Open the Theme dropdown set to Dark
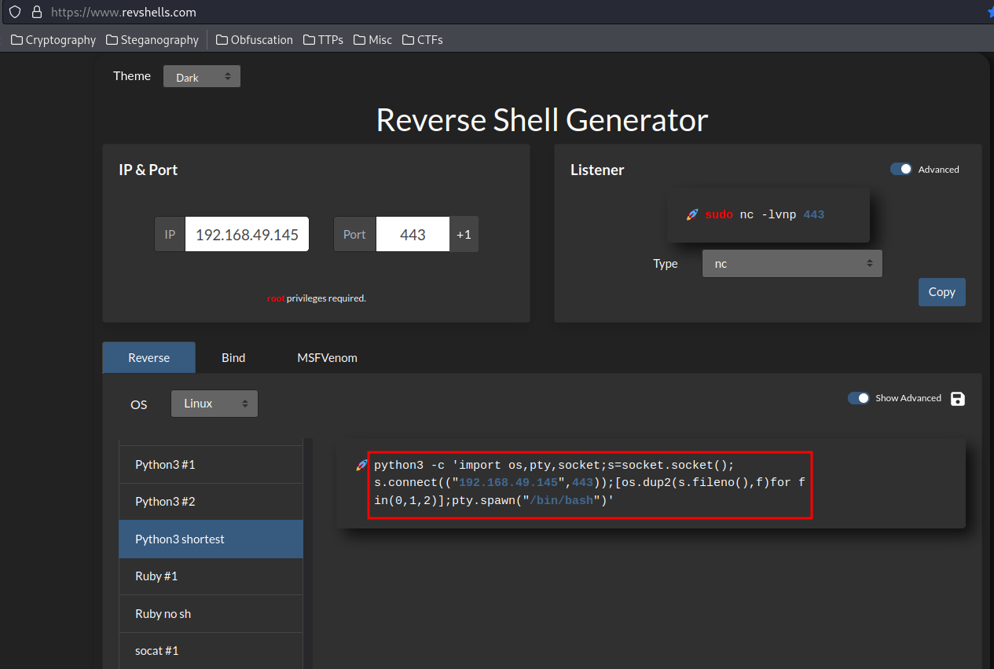Viewport: 994px width, 669px height. (x=202, y=77)
